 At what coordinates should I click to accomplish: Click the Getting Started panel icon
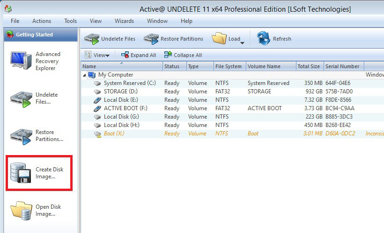tap(10, 35)
